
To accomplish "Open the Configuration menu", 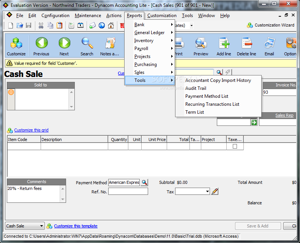I will click(55, 16).
